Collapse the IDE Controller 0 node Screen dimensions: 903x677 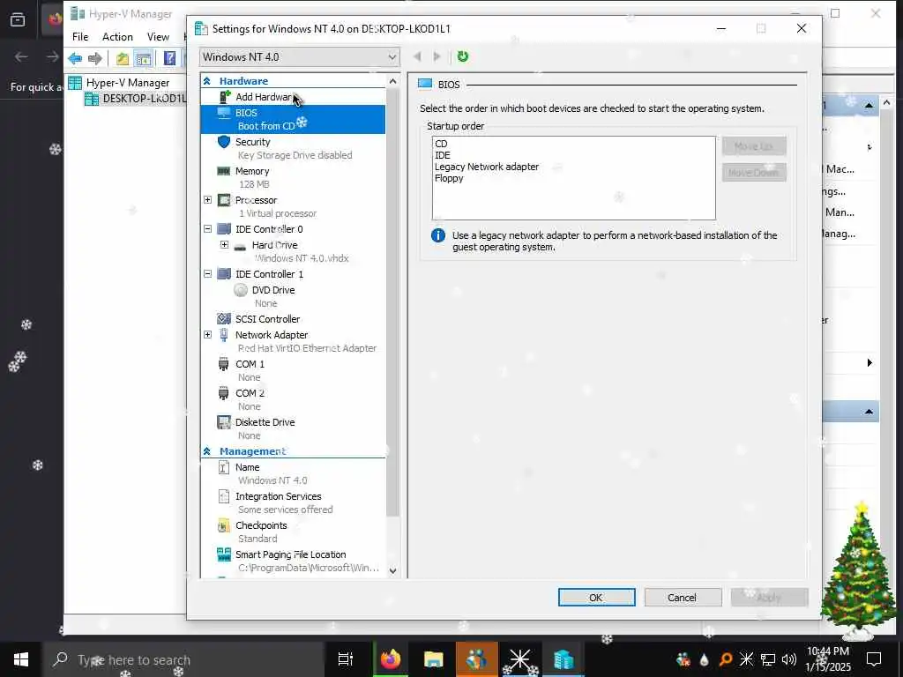pyautogui.click(x=207, y=228)
